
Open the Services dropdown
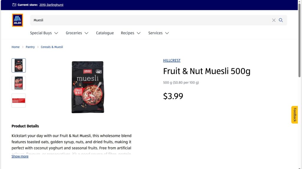[x=158, y=33]
